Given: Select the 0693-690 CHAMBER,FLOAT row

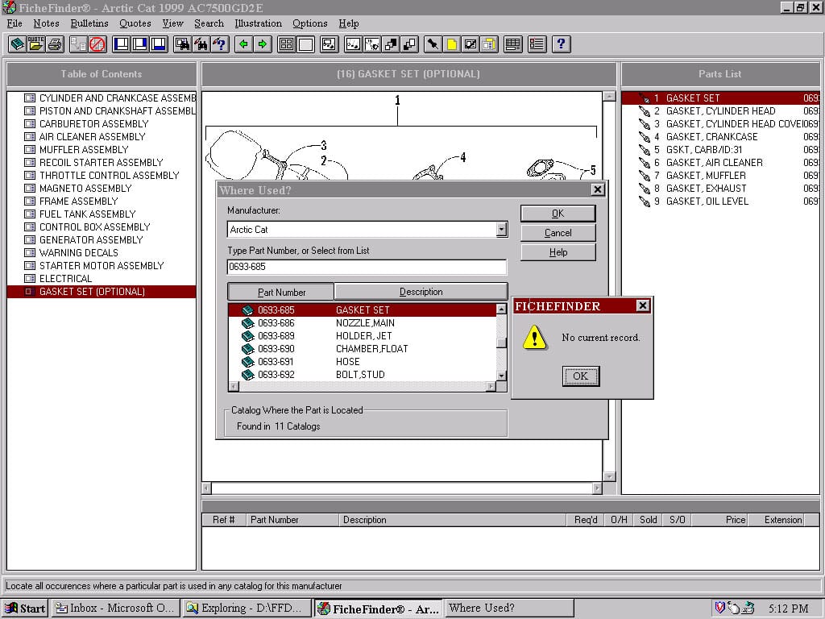Looking at the screenshot, I should click(x=363, y=349).
